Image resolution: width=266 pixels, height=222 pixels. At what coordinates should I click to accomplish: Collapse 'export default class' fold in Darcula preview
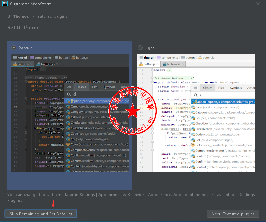pos(26,82)
